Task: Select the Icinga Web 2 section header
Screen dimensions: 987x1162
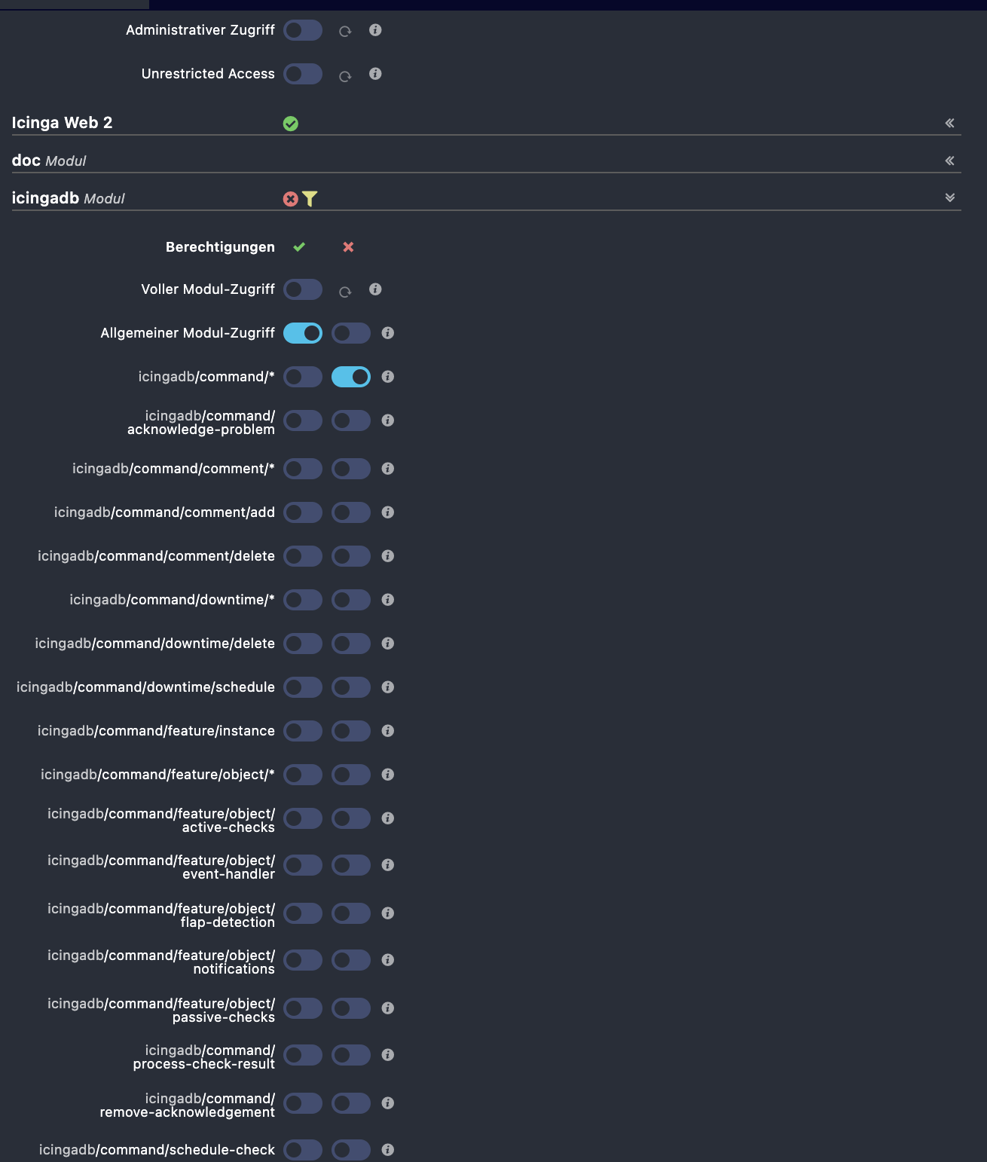Action: pyautogui.click(x=63, y=123)
